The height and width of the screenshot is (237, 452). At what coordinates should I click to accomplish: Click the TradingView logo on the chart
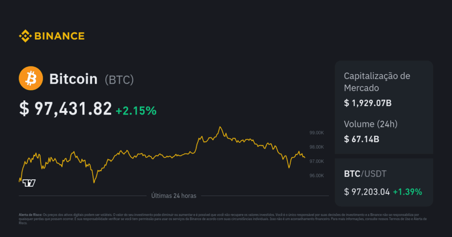point(29,183)
